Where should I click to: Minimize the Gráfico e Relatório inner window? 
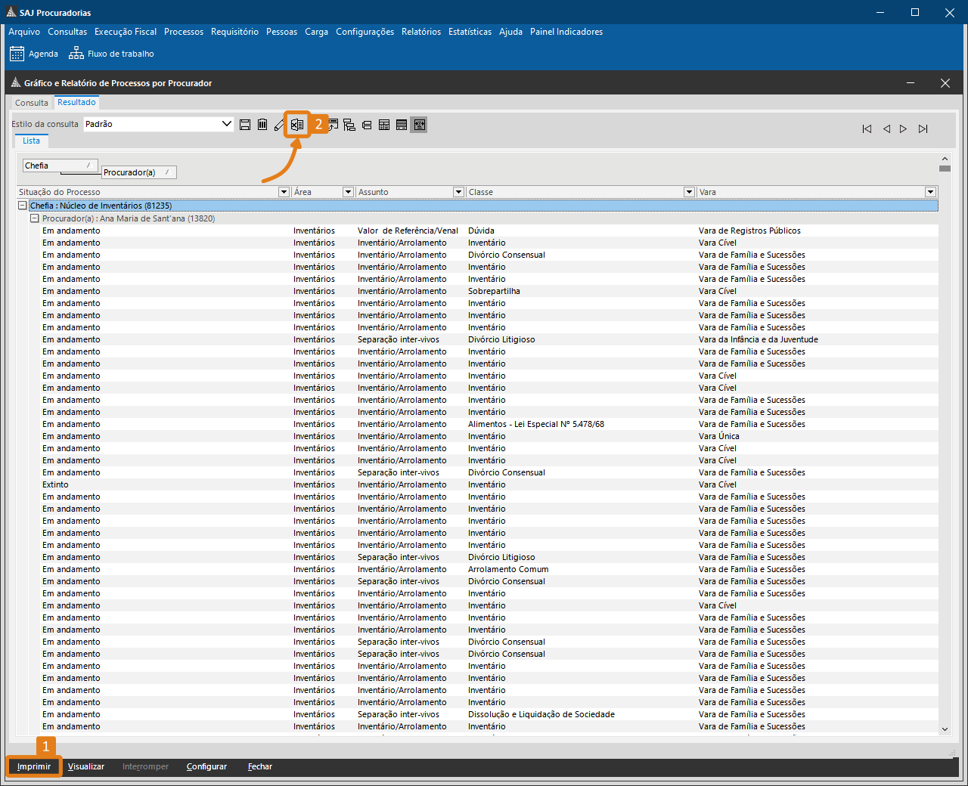coord(911,83)
